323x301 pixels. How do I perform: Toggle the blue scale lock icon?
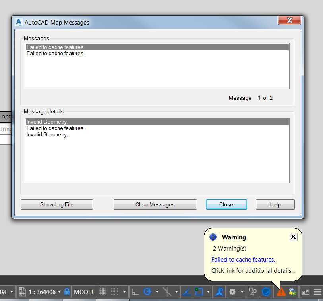(67, 291)
